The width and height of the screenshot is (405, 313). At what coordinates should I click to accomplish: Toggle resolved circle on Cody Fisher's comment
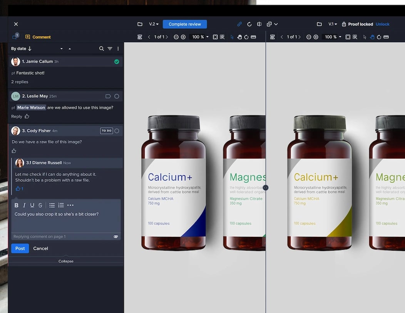pyautogui.click(x=117, y=131)
